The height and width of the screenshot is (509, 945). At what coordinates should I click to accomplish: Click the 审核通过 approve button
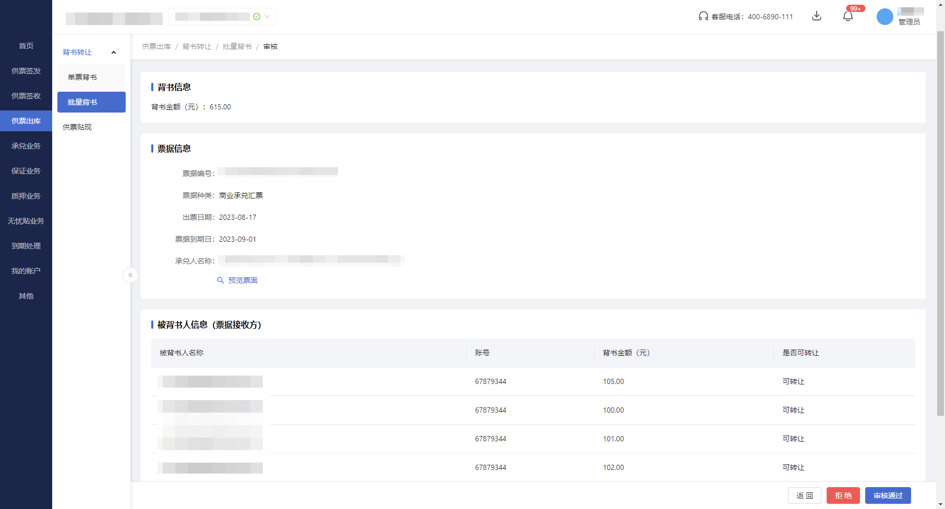[x=888, y=495]
